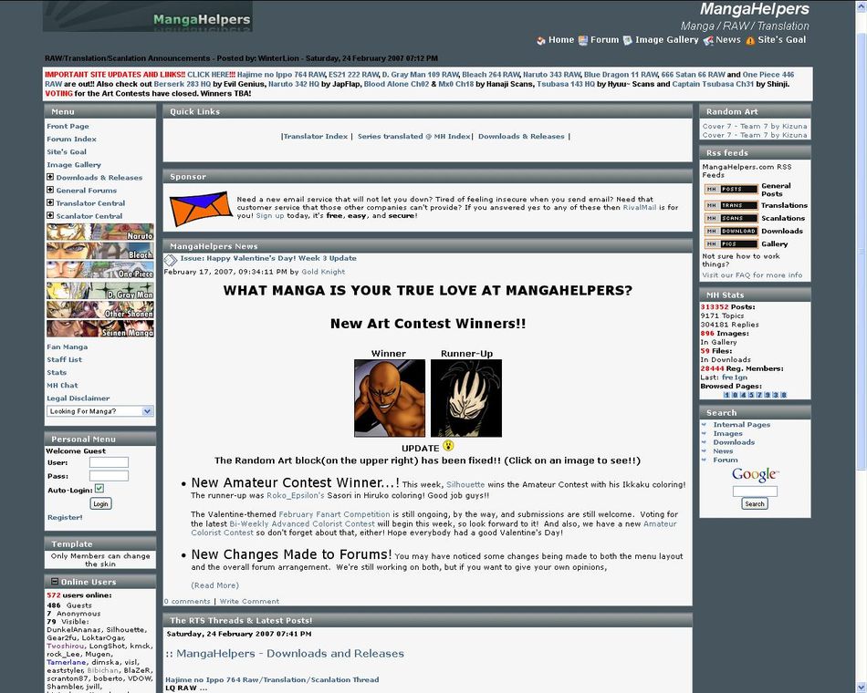Open the Bleach manga banner
The width and height of the screenshot is (867, 693).
100,251
